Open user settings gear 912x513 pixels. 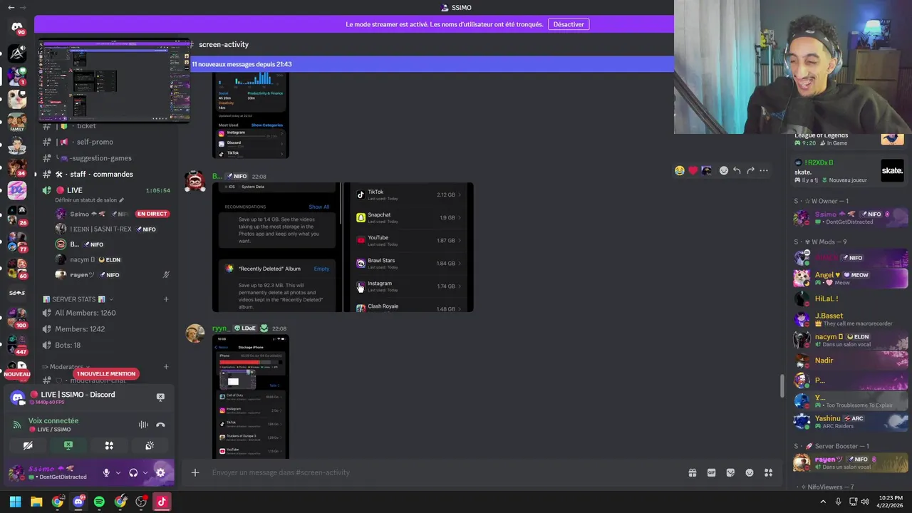(x=160, y=472)
